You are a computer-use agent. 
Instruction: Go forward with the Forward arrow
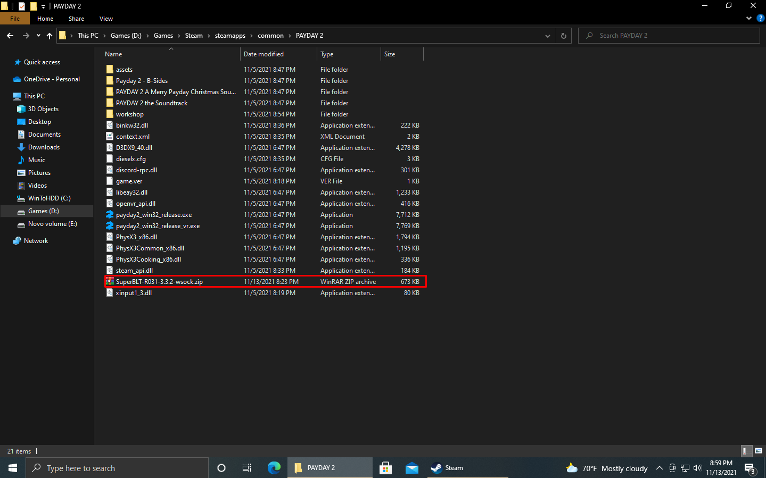pyautogui.click(x=26, y=36)
